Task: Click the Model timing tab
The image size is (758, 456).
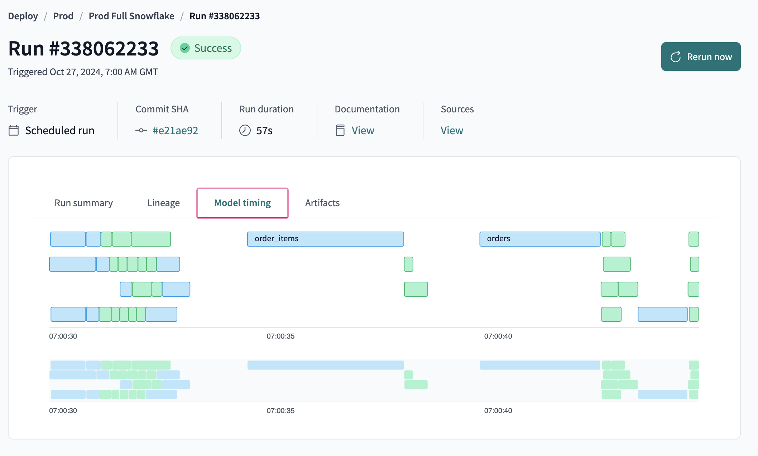Action: (x=242, y=203)
